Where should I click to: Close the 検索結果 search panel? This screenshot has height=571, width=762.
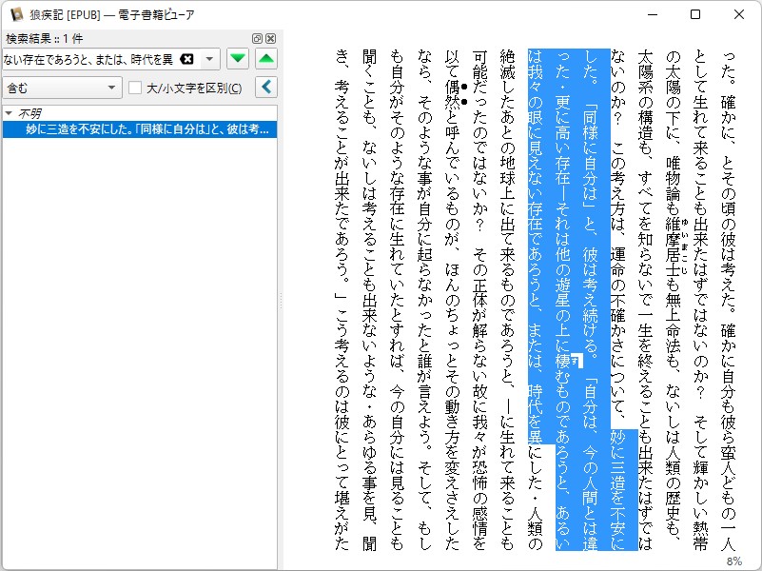point(271,38)
